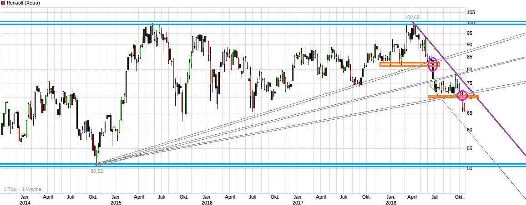This screenshot has width=526, height=205.
Task: Click the 100,62 high price label
Action: pyautogui.click(x=412, y=18)
